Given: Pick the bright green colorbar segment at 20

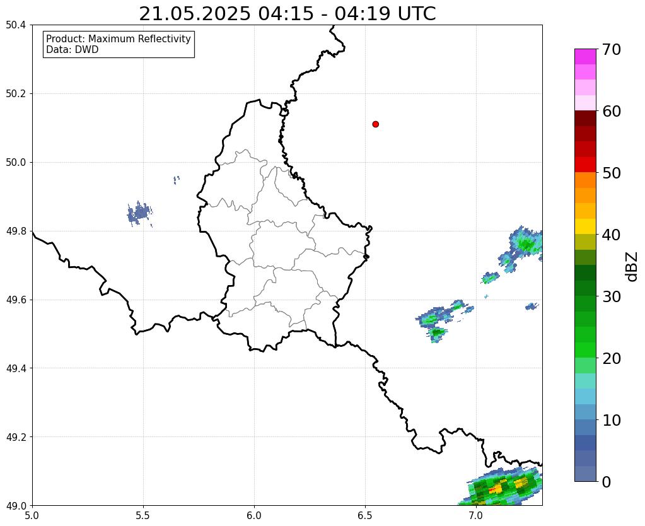Looking at the screenshot, I should [x=585, y=350].
